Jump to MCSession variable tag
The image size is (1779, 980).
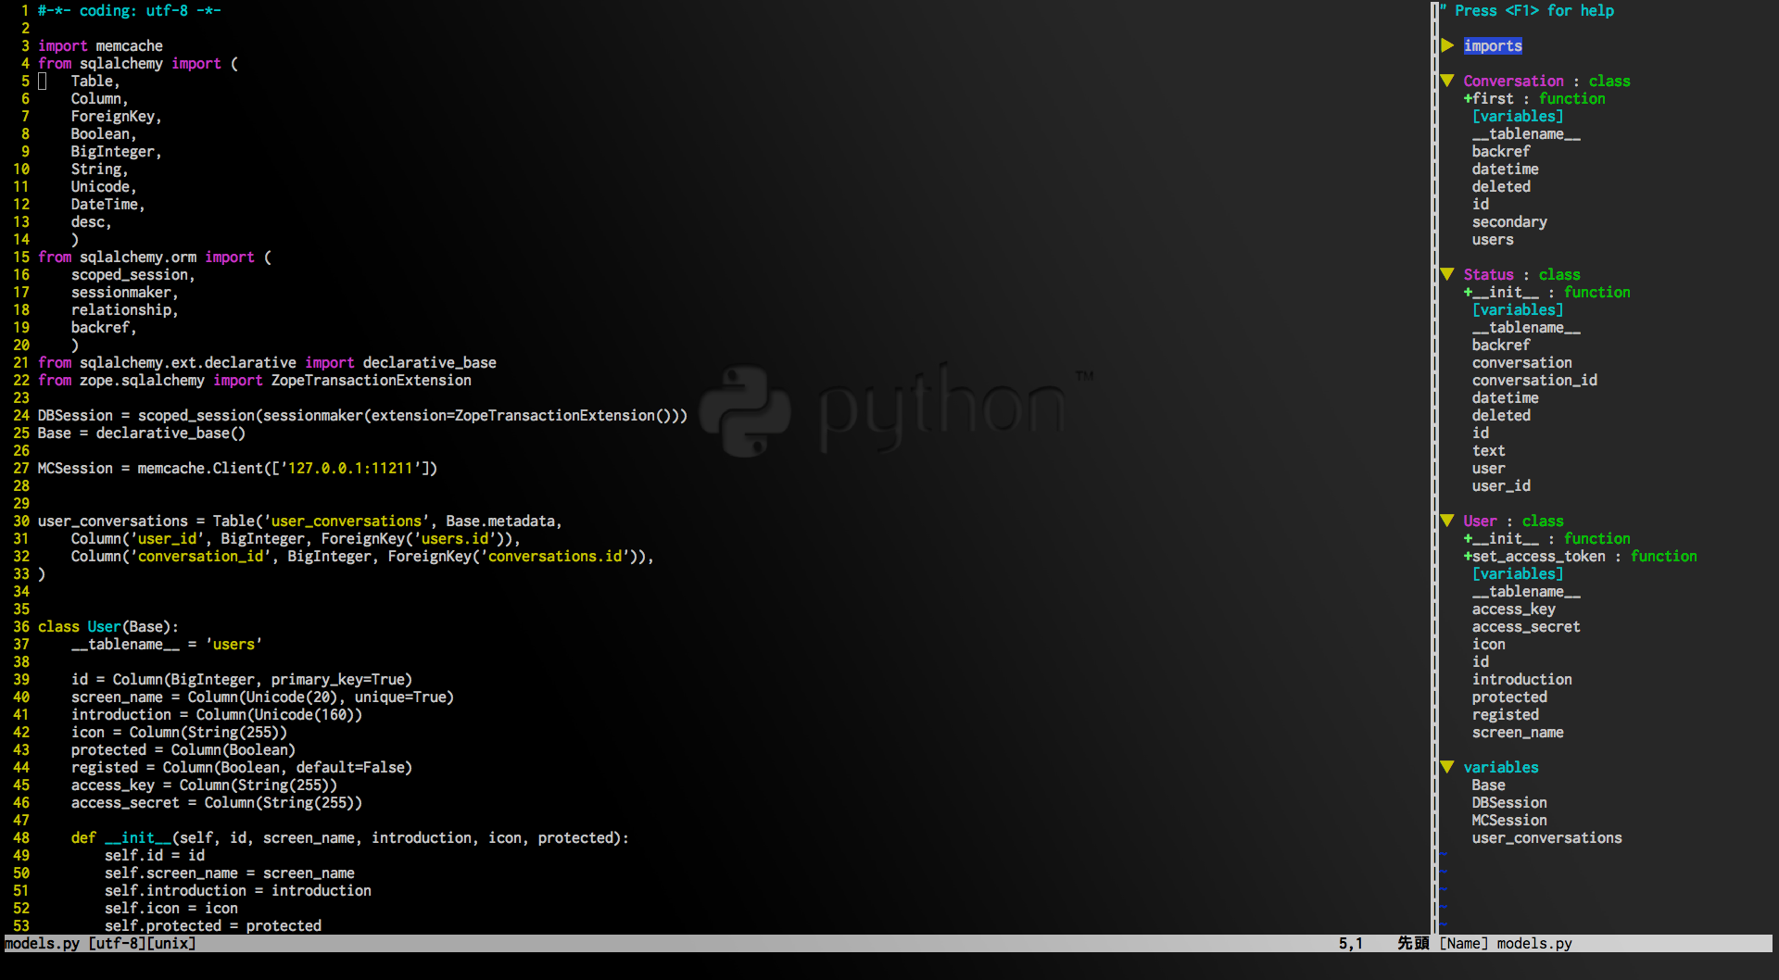coord(1509,820)
